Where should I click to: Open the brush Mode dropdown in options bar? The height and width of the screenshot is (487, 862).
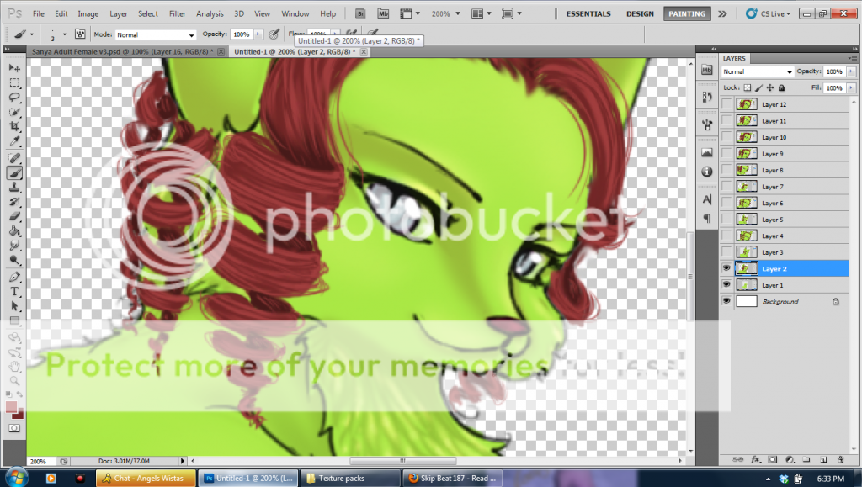[156, 34]
